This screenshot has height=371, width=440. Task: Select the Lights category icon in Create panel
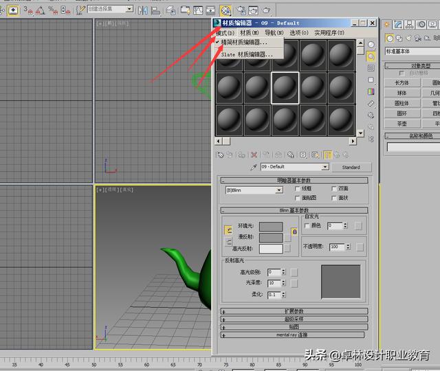pyautogui.click(x=408, y=38)
